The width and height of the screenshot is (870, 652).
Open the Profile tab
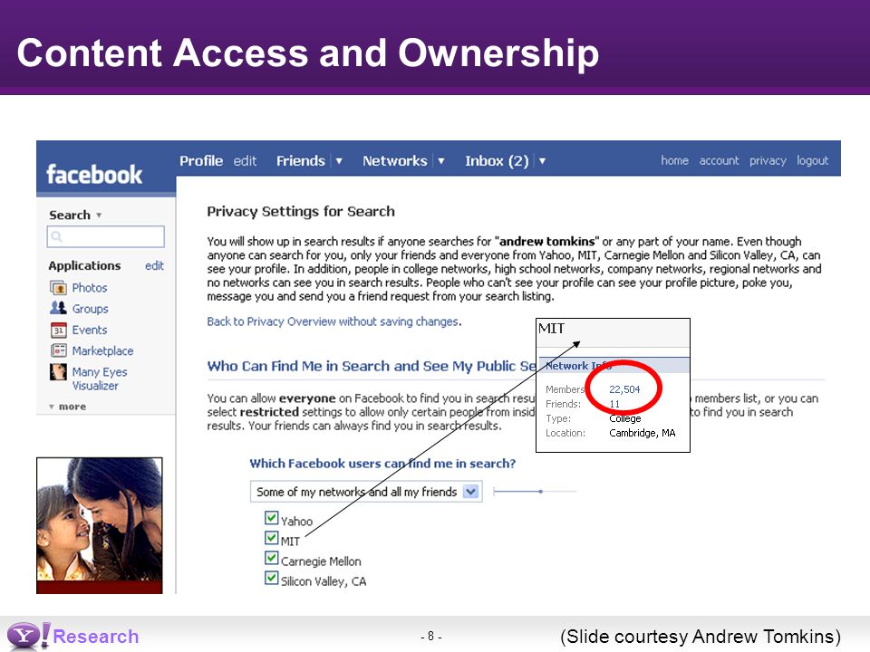click(201, 161)
